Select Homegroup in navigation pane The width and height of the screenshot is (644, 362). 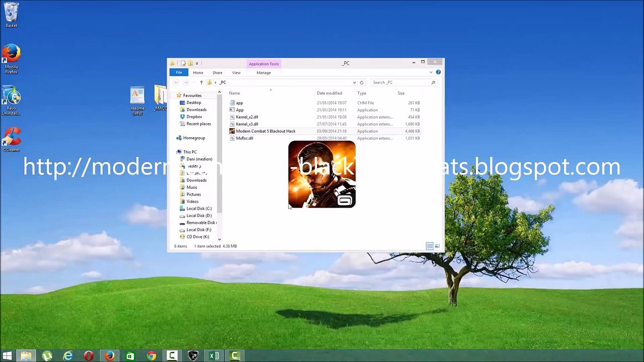tap(194, 138)
